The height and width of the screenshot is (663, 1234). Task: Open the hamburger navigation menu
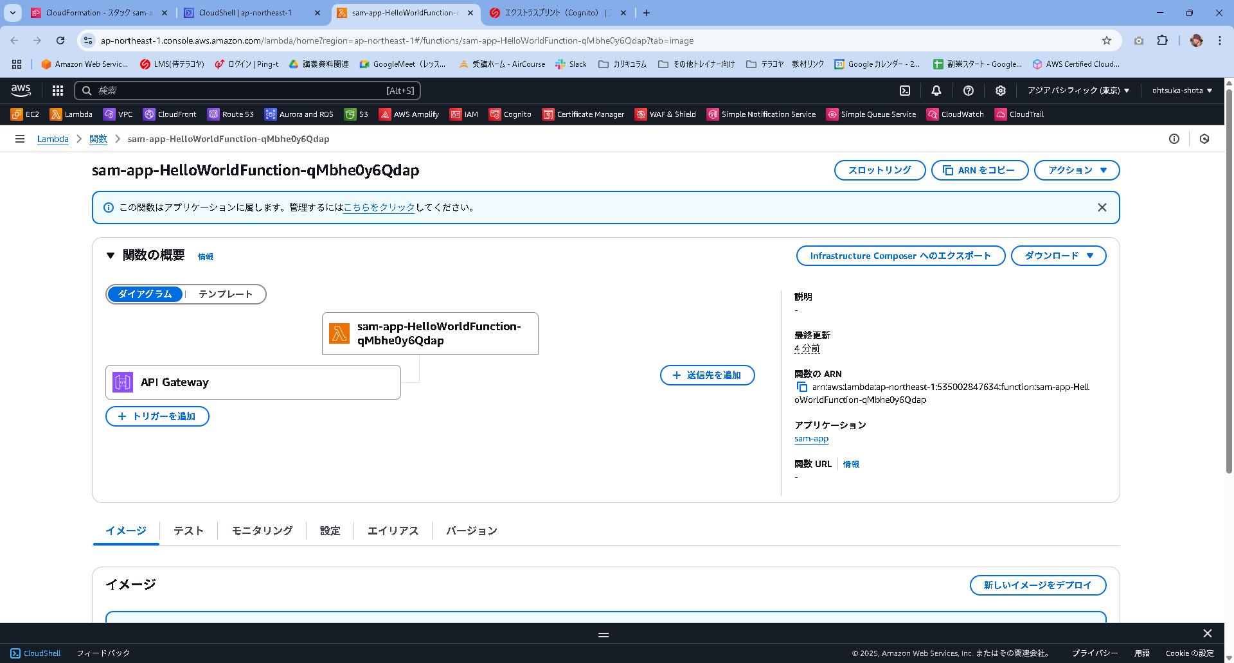(20, 138)
